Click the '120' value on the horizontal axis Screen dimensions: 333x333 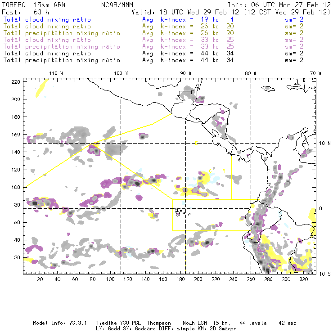coord(128,279)
